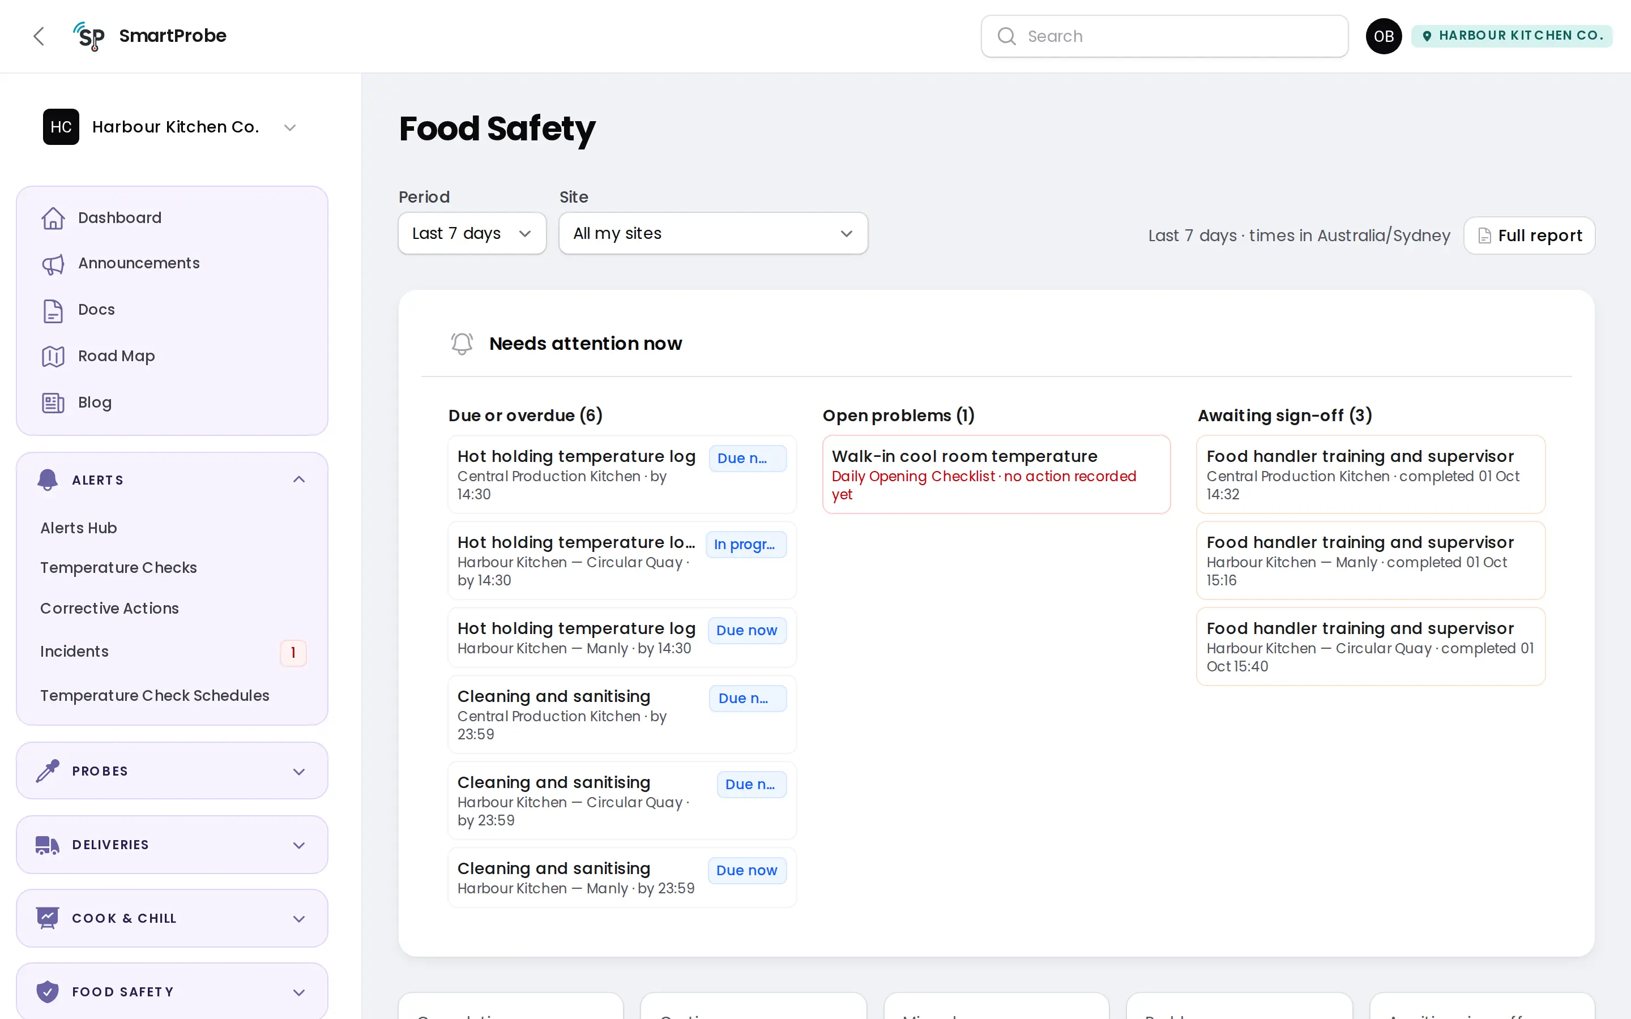Image resolution: width=1631 pixels, height=1019 pixels.
Task: Open the OB user avatar
Action: [1384, 36]
